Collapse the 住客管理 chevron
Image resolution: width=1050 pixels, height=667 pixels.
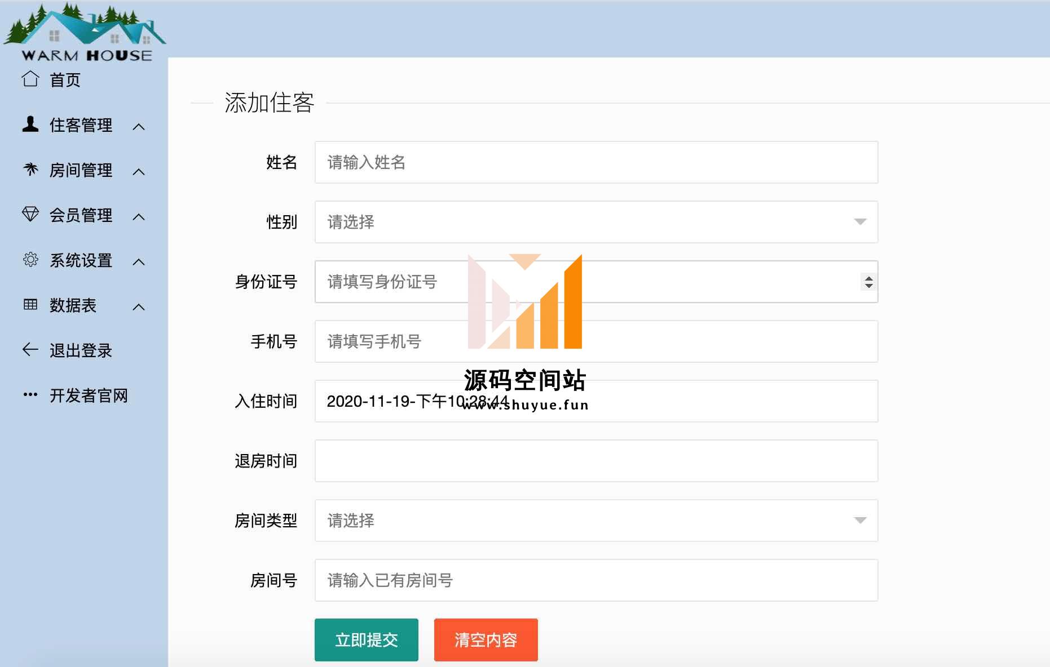(139, 126)
